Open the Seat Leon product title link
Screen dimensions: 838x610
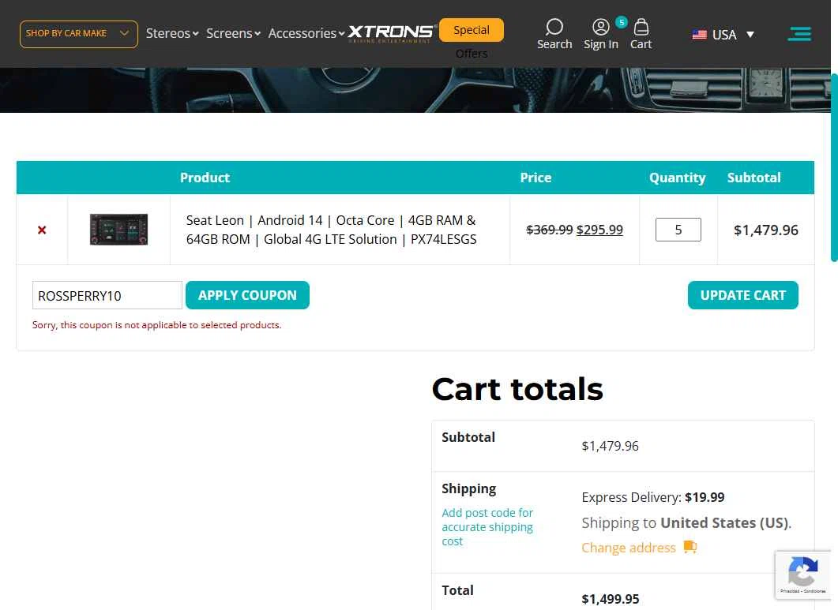click(x=332, y=230)
